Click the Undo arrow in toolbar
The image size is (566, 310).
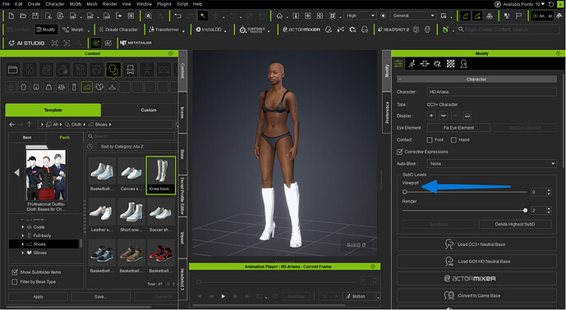(178, 16)
